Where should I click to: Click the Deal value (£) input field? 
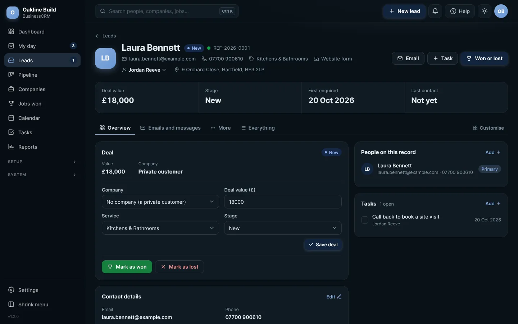[283, 202]
